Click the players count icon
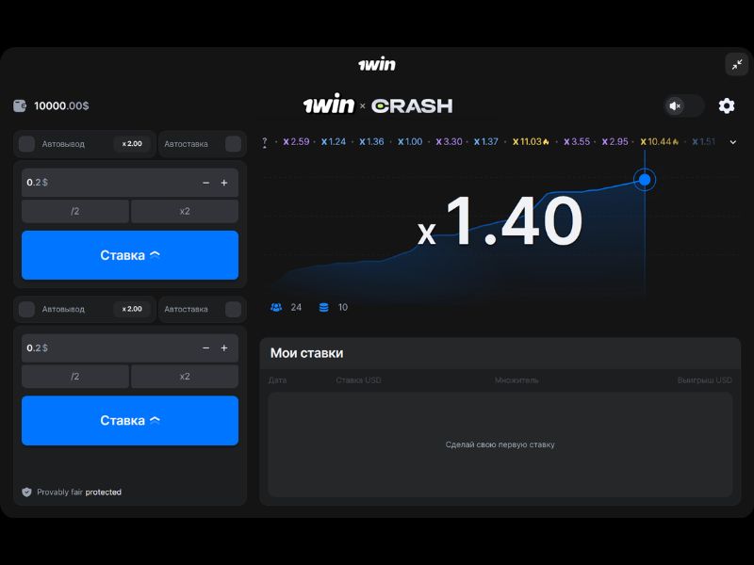Screen dimensions: 754x565 (276, 307)
